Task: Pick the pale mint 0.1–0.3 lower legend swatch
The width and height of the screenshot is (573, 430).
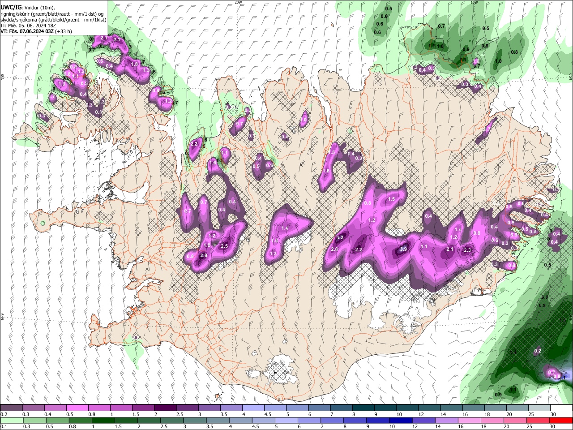Action: (12, 420)
